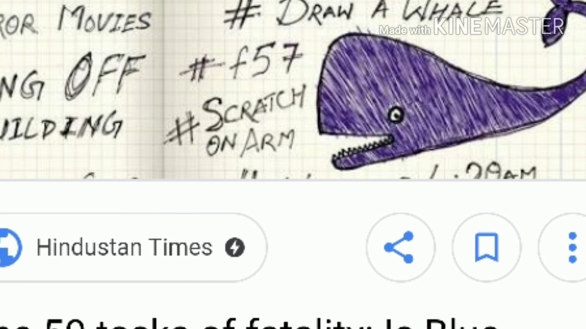Open the three-dot more options menu
This screenshot has width=586, height=329.
[x=572, y=247]
